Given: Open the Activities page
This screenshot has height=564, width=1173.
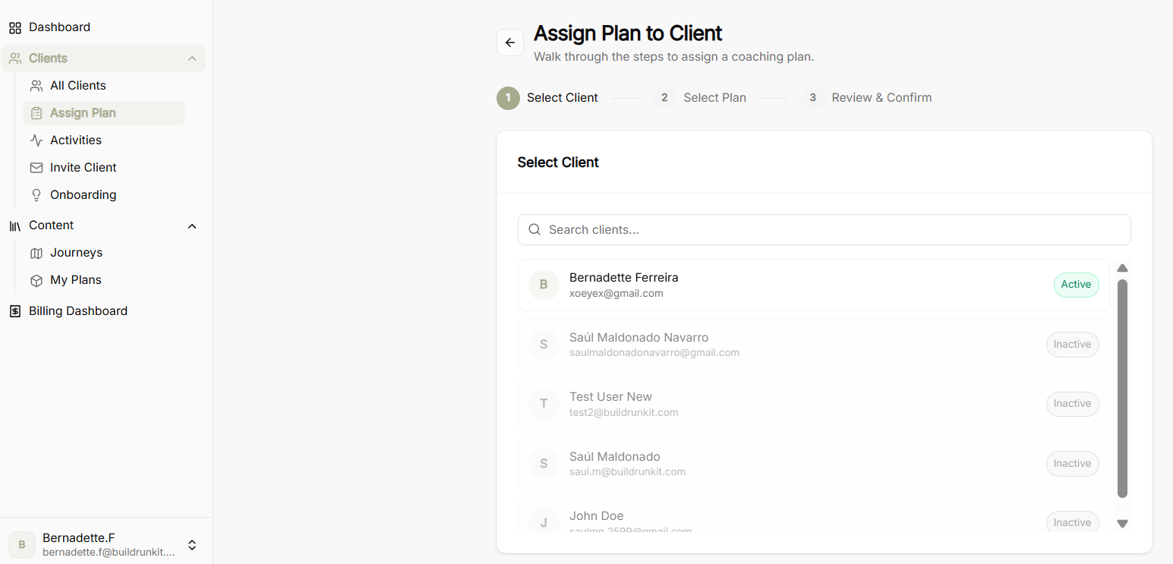Looking at the screenshot, I should tap(76, 140).
